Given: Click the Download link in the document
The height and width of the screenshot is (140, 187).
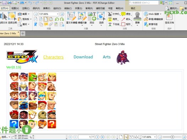Looking at the screenshot, I should pos(83,57).
